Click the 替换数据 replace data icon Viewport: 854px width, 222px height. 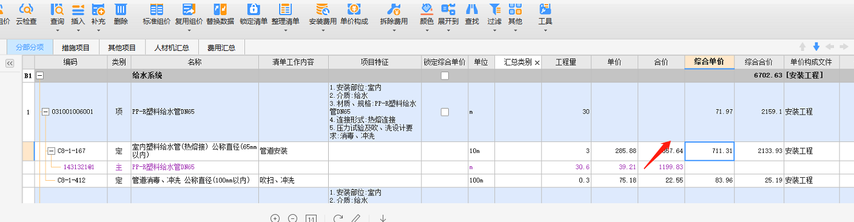(220, 9)
